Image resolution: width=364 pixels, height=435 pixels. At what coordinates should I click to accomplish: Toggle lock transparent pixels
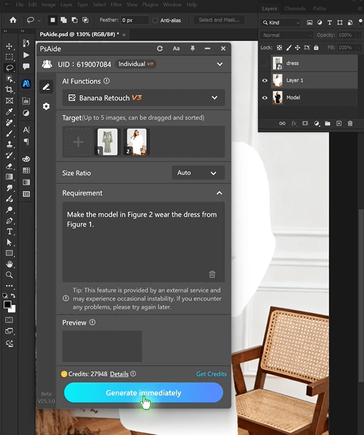(279, 48)
